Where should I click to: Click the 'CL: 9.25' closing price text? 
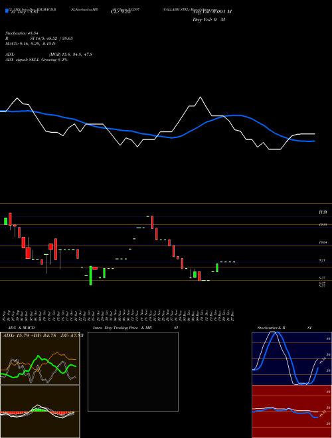(x=120, y=13)
